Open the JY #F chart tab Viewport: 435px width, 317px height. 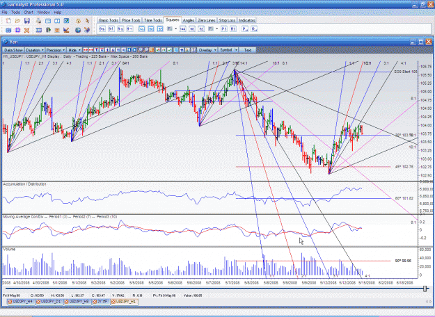(101, 302)
